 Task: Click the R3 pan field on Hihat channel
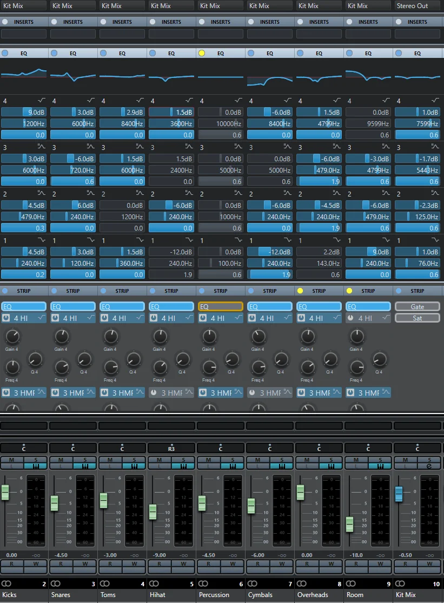pyautogui.click(x=171, y=448)
